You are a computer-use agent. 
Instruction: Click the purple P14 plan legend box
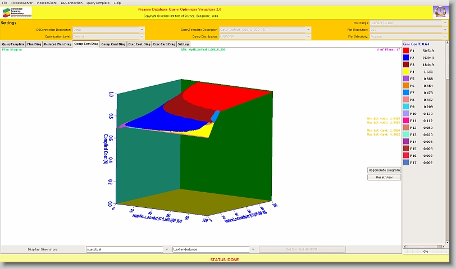pyautogui.click(x=406, y=142)
